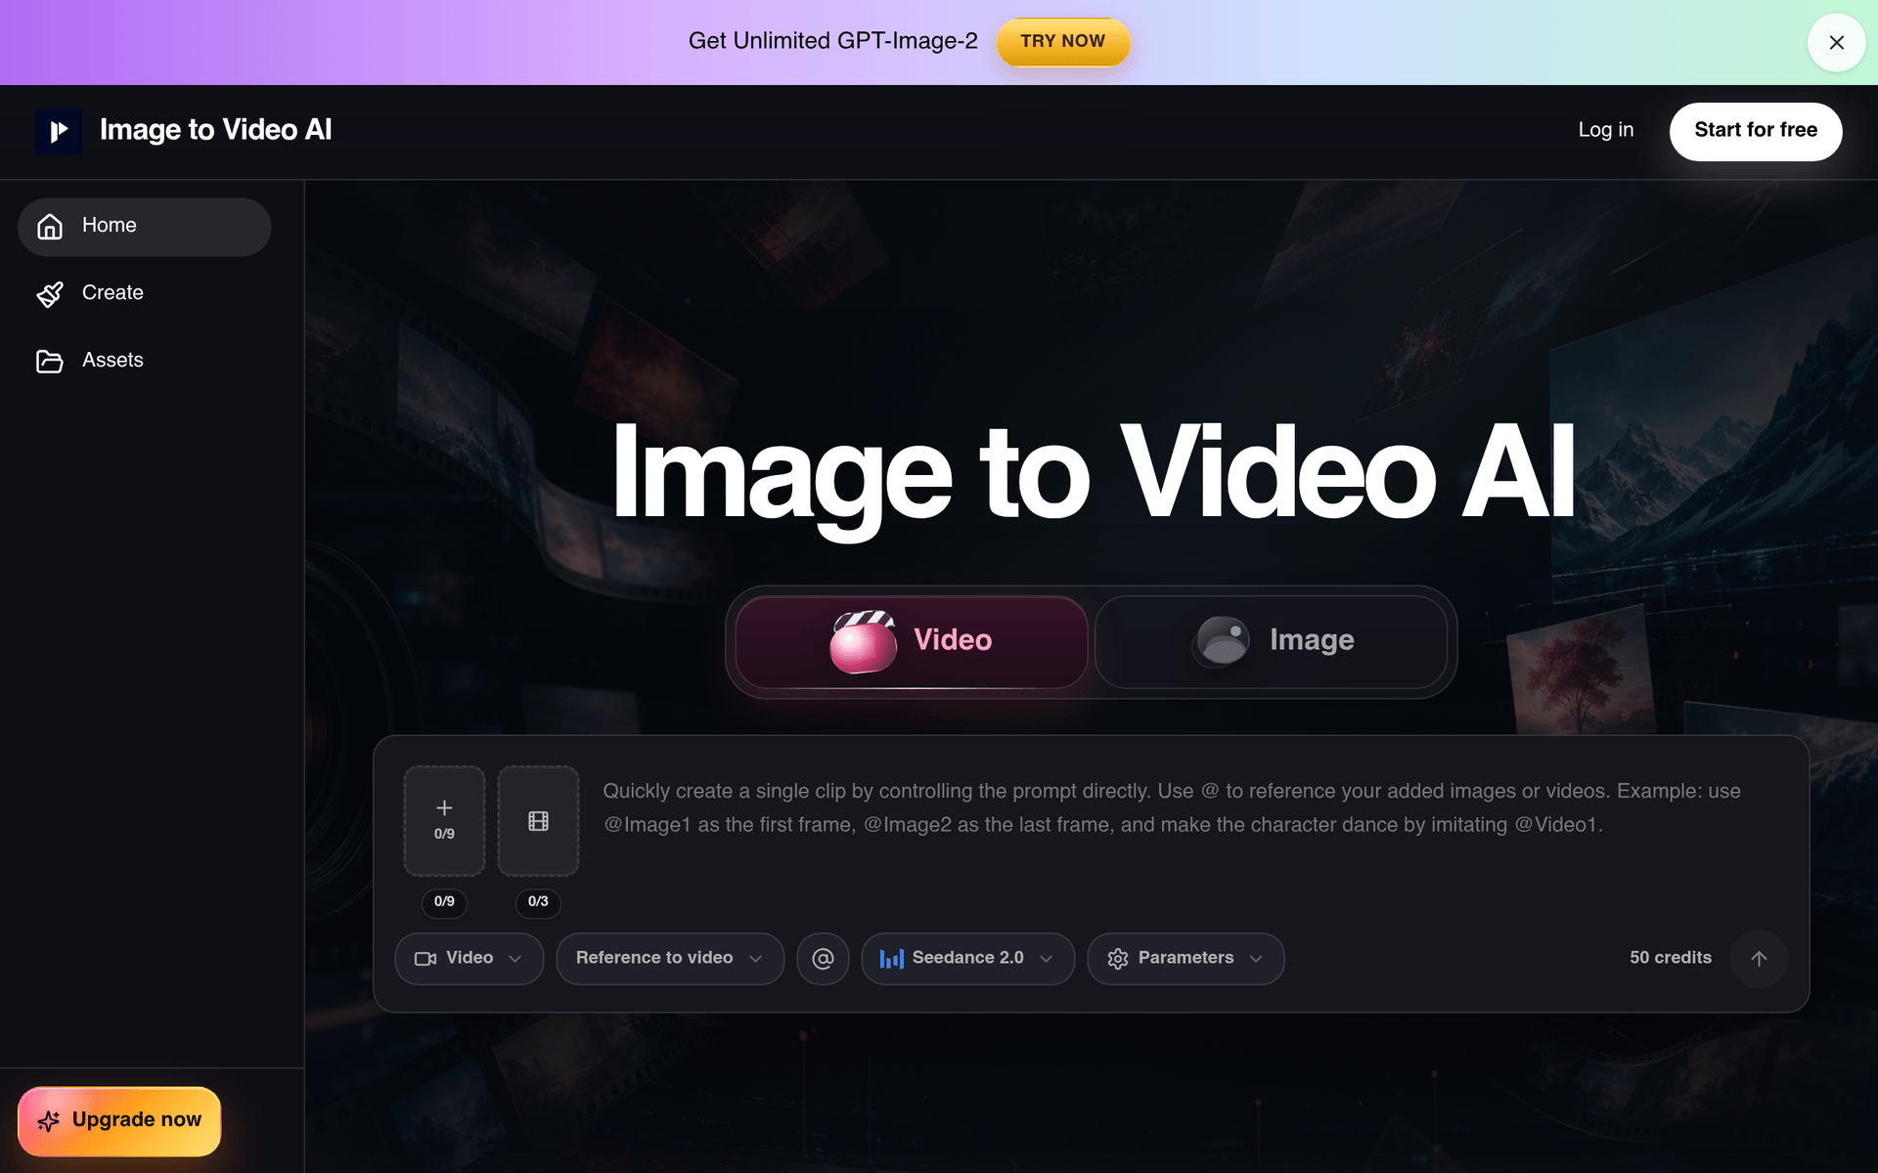Switch to the Video mode tab
Image resolution: width=1878 pixels, height=1173 pixels.
(911, 641)
